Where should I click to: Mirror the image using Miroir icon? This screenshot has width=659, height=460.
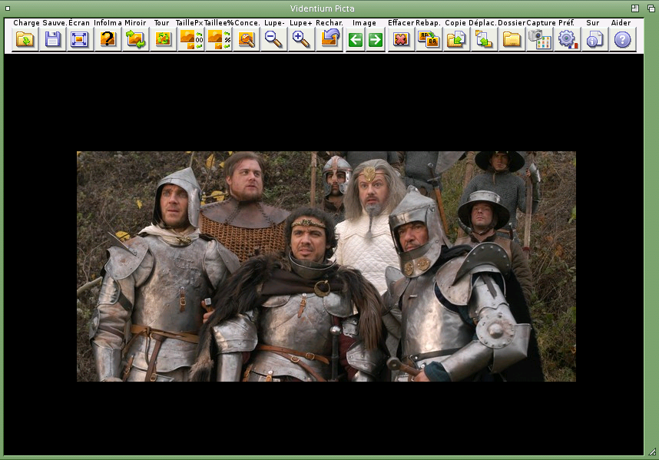coord(135,39)
